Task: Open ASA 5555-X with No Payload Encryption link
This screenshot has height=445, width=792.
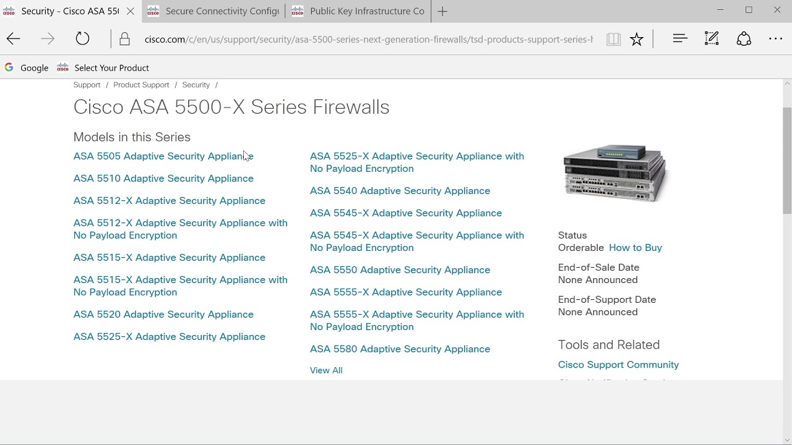Action: (x=416, y=320)
